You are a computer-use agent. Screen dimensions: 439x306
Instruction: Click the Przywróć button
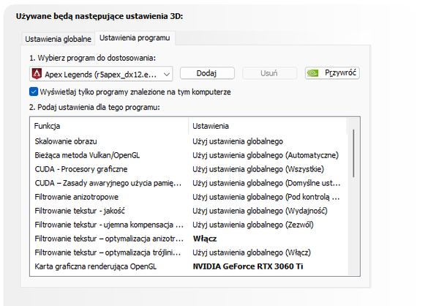pyautogui.click(x=332, y=73)
